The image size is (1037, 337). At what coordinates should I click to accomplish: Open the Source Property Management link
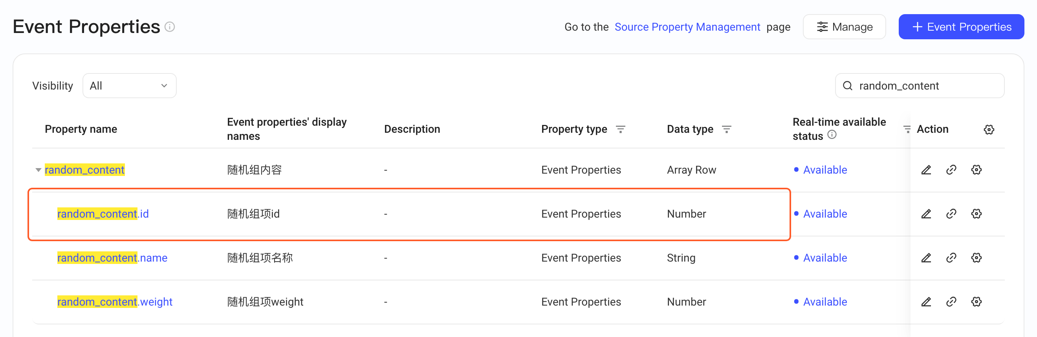coord(687,27)
